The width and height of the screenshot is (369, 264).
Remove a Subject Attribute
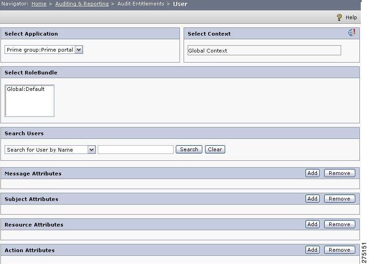pyautogui.click(x=340, y=199)
